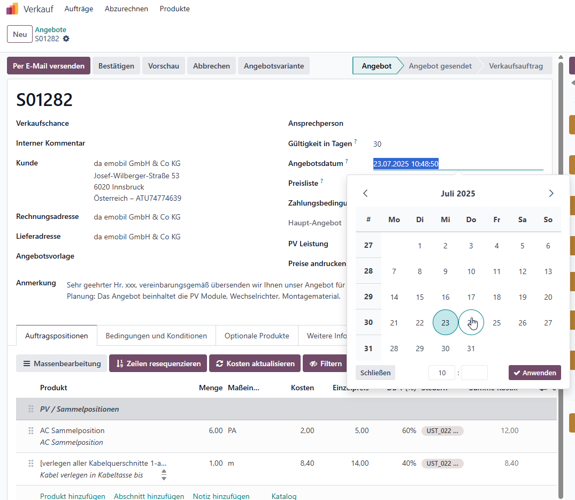Go to next month in calendar
The height and width of the screenshot is (500, 575).
click(551, 193)
